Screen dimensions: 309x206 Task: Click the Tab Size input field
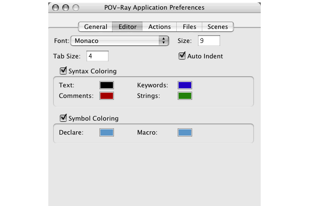(x=98, y=56)
